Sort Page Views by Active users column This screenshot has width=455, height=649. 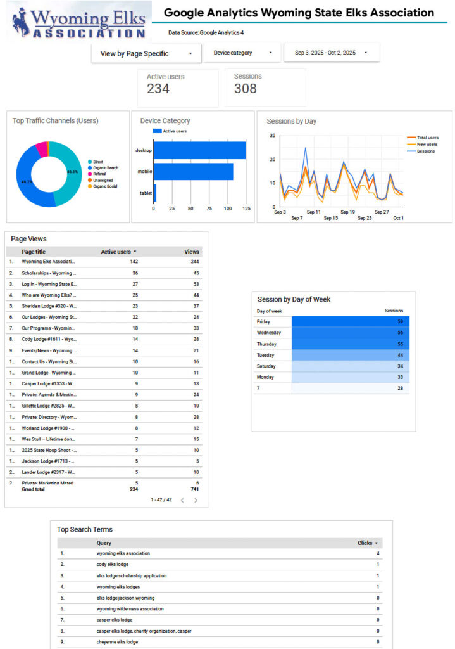tap(118, 252)
